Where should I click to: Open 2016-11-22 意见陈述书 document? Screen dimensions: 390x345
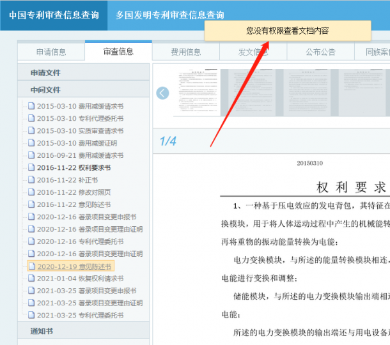pos(74,204)
